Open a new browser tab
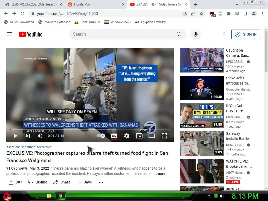 196,4
